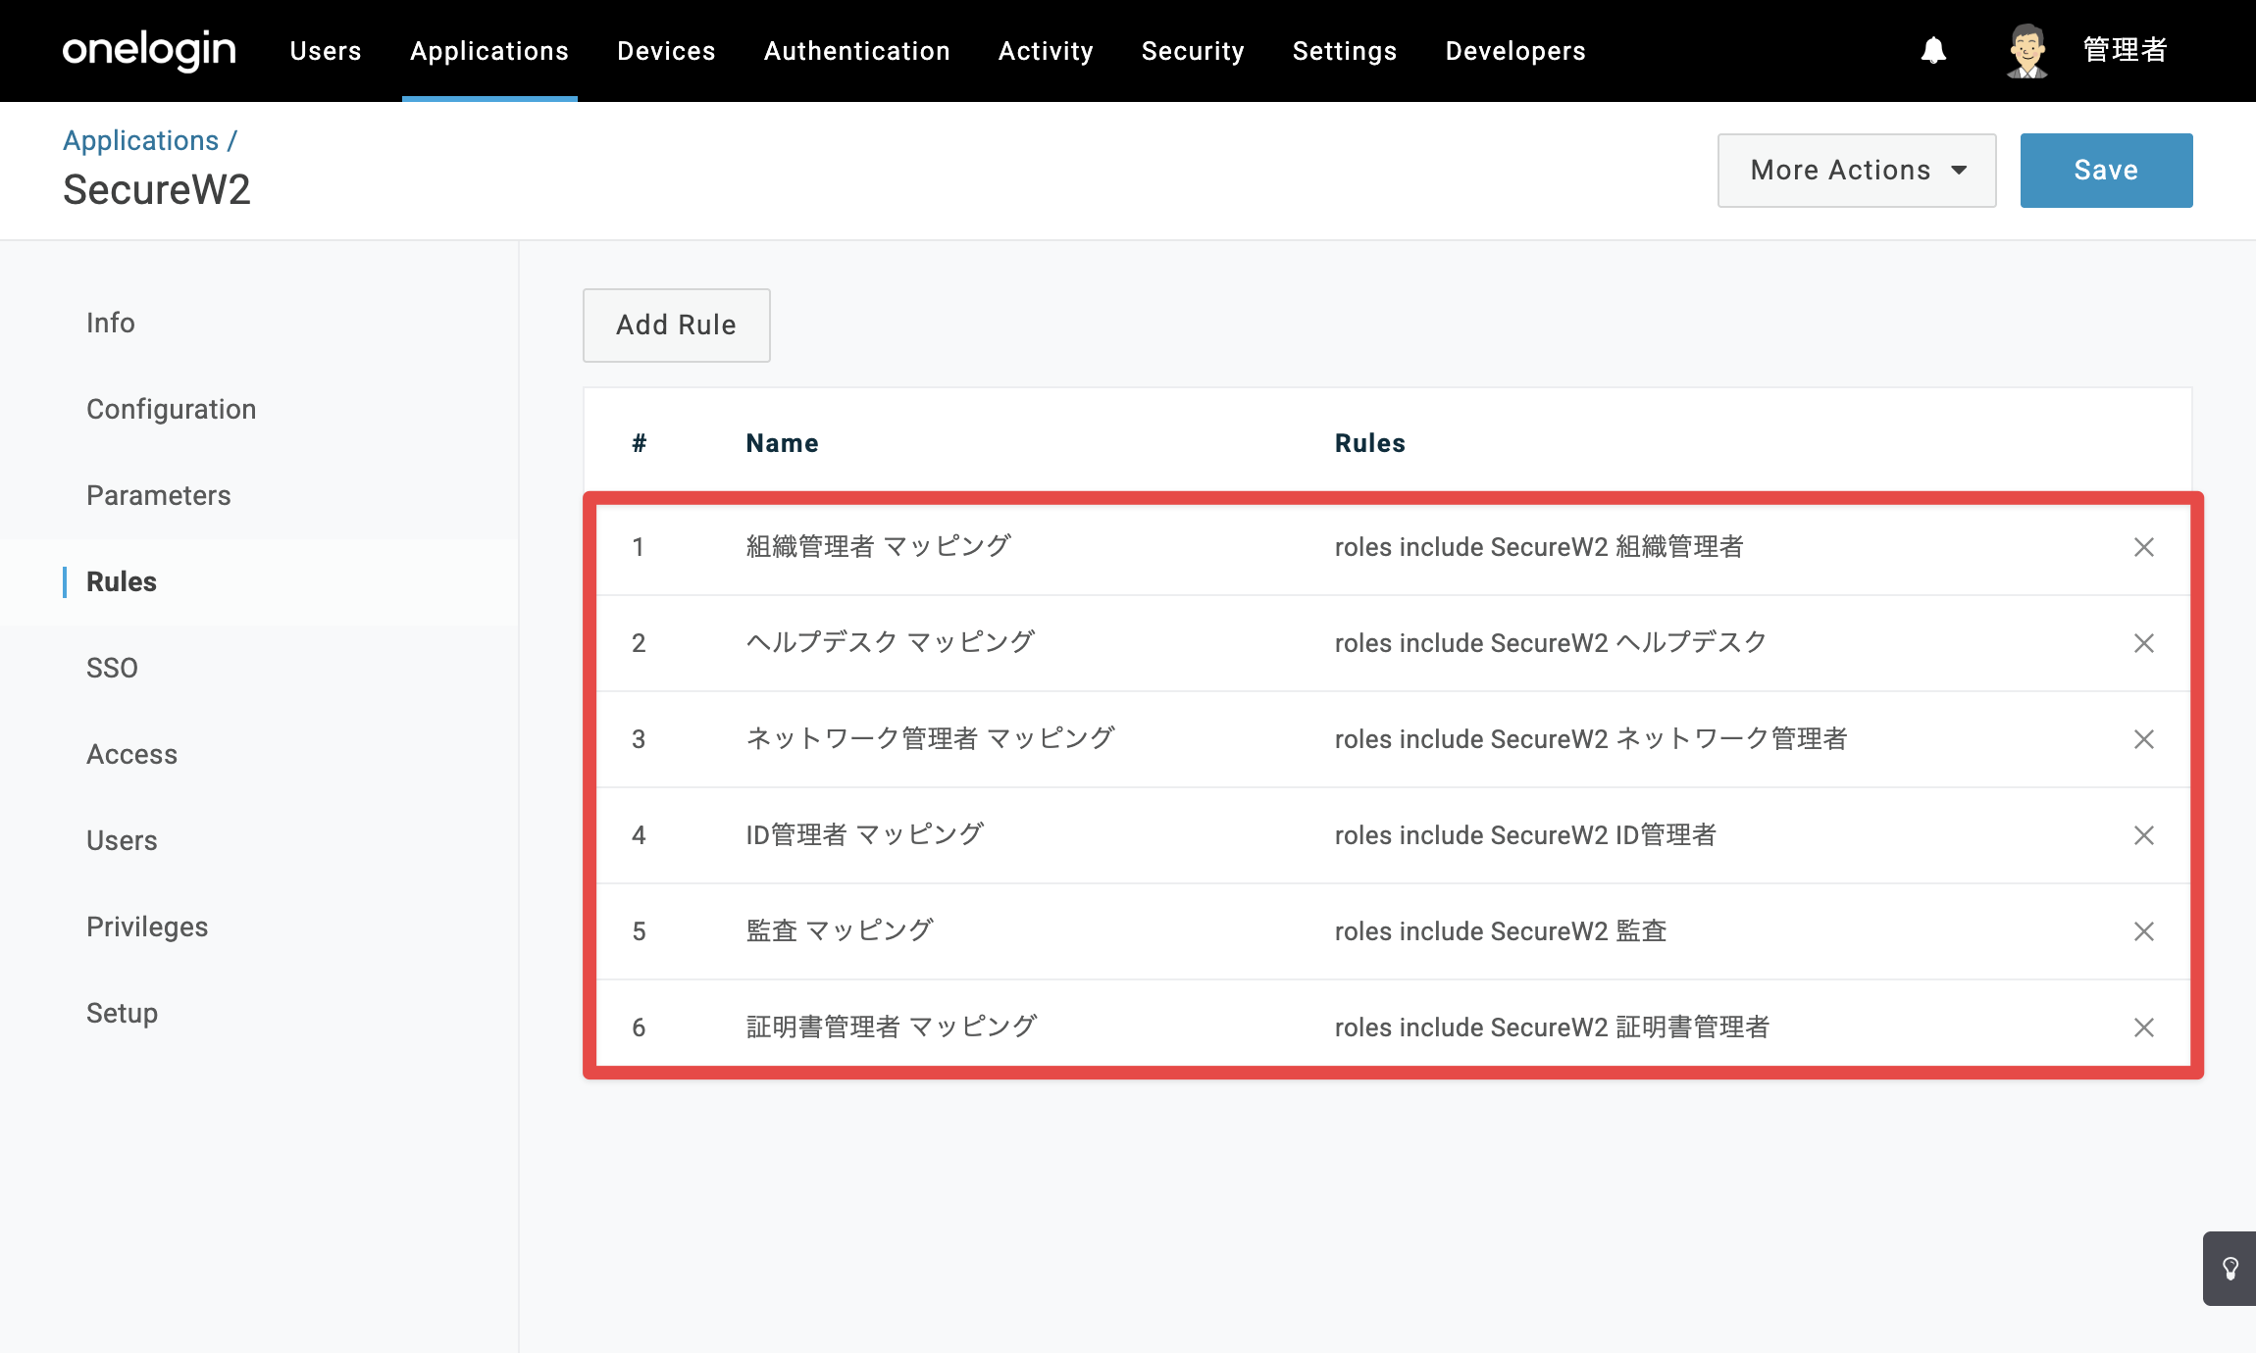Switch to the Setup tab
The image size is (2256, 1353).
coord(122,1013)
